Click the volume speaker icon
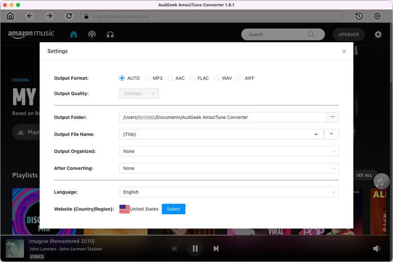 377,249
